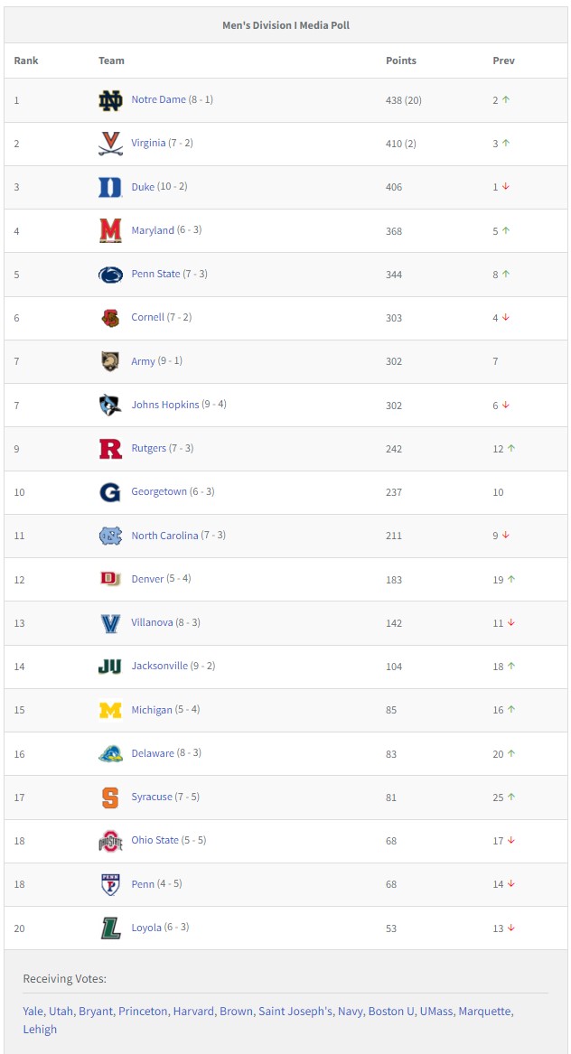Click the Michigan yellow M logo
Viewport: 571px width, 1054px height.
coord(110,710)
